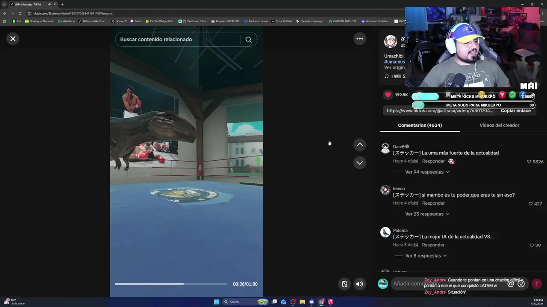Click the browser back arrow
This screenshot has width=547, height=307.
5,13
